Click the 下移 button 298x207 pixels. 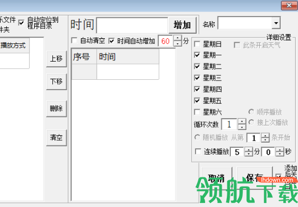click(56, 82)
